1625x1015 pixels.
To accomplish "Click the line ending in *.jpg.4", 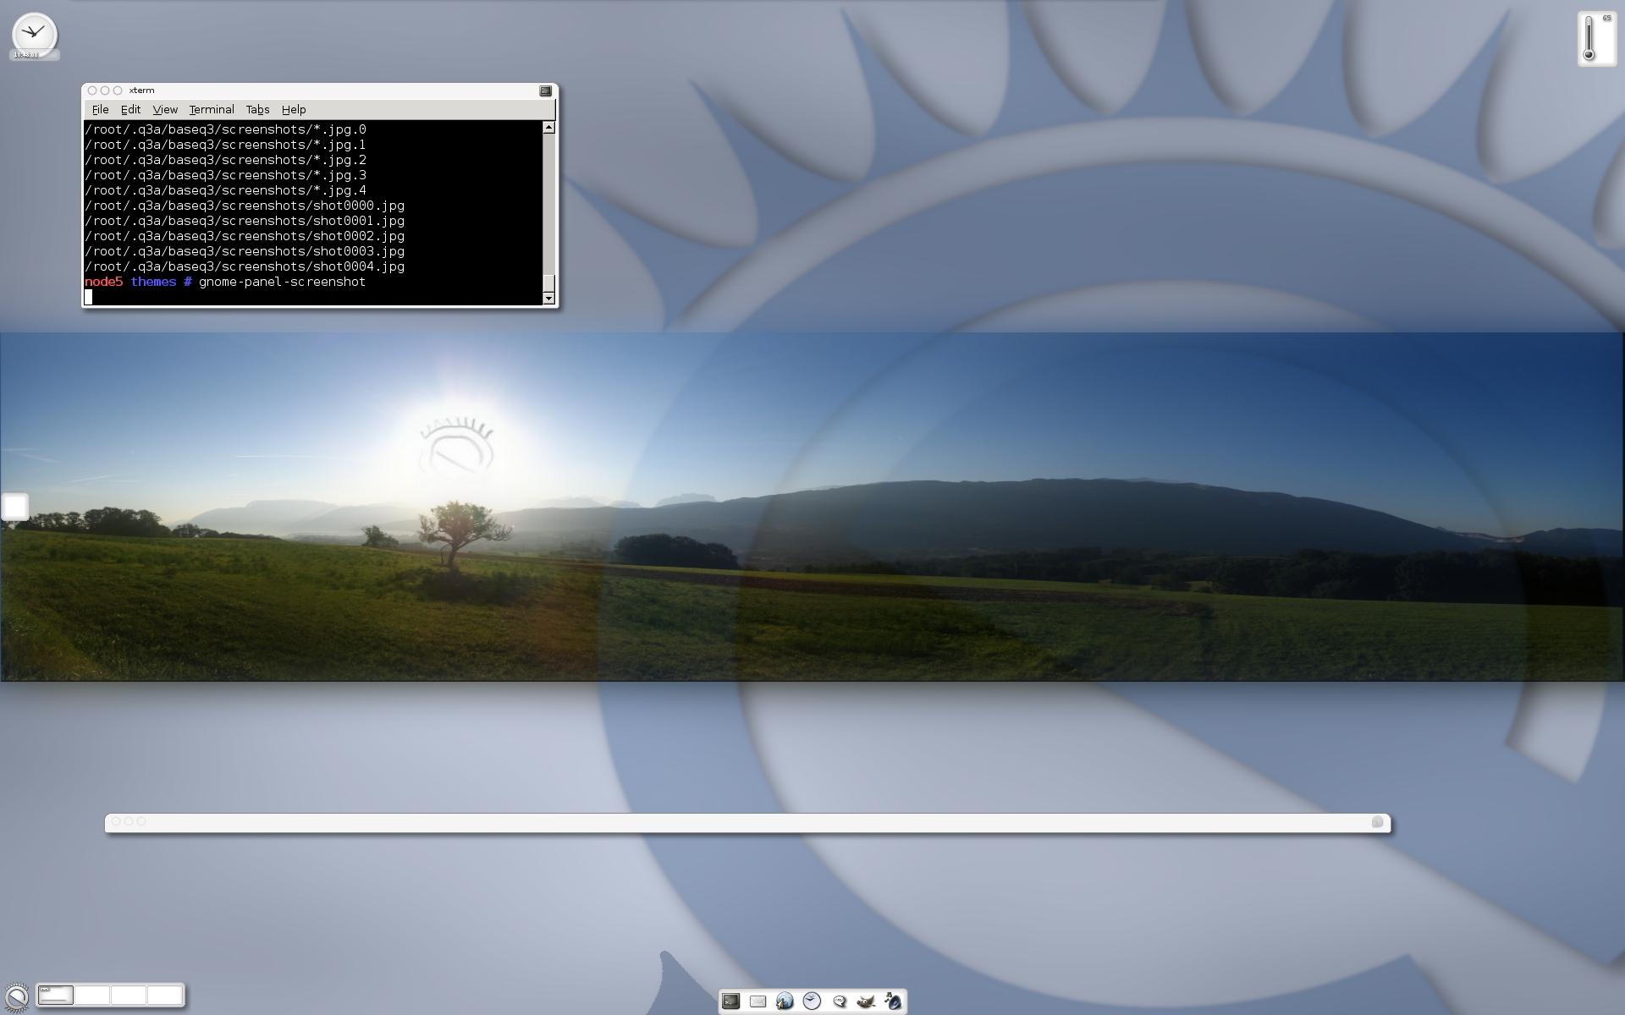I will point(226,190).
